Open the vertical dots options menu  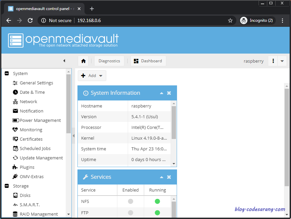[x=273, y=61]
